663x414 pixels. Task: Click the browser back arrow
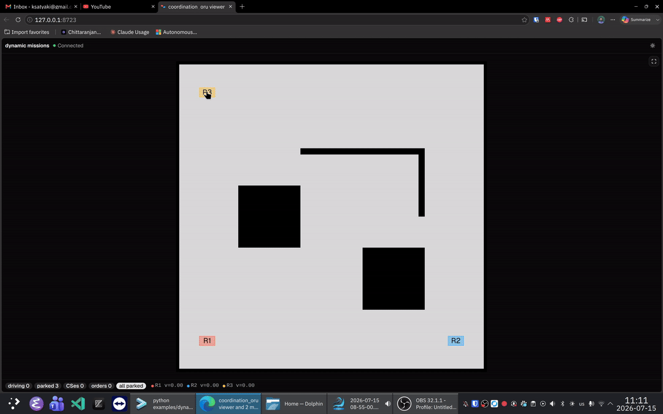[6, 20]
